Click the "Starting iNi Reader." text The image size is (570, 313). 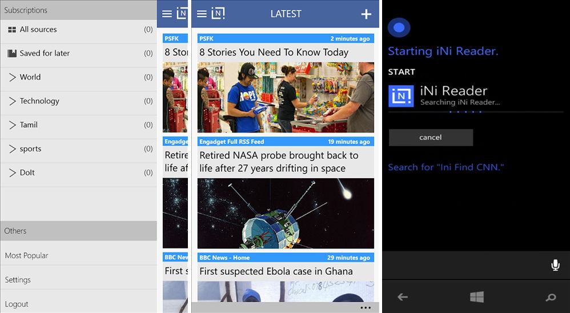click(x=443, y=51)
